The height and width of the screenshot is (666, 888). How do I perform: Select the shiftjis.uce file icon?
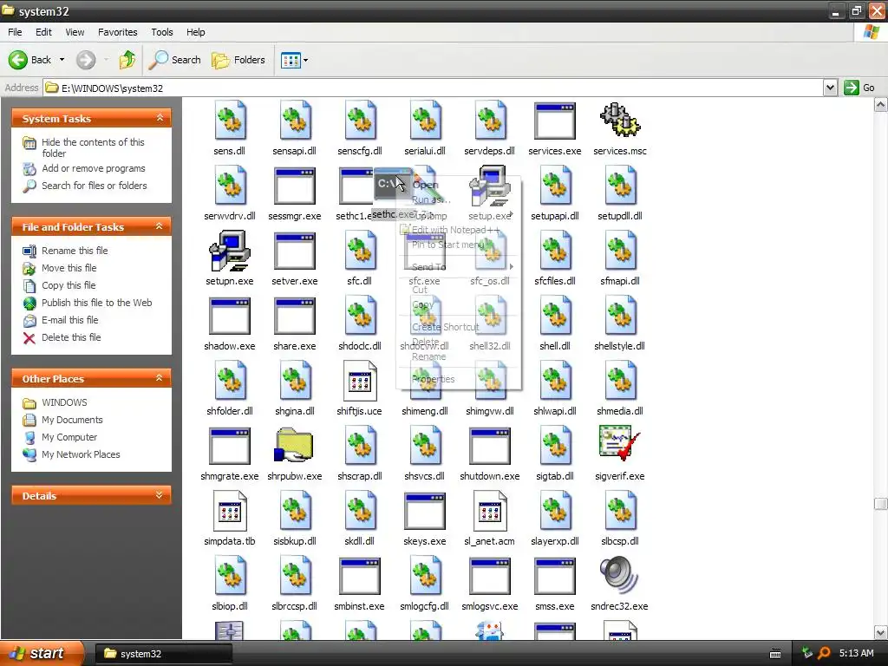coord(360,380)
